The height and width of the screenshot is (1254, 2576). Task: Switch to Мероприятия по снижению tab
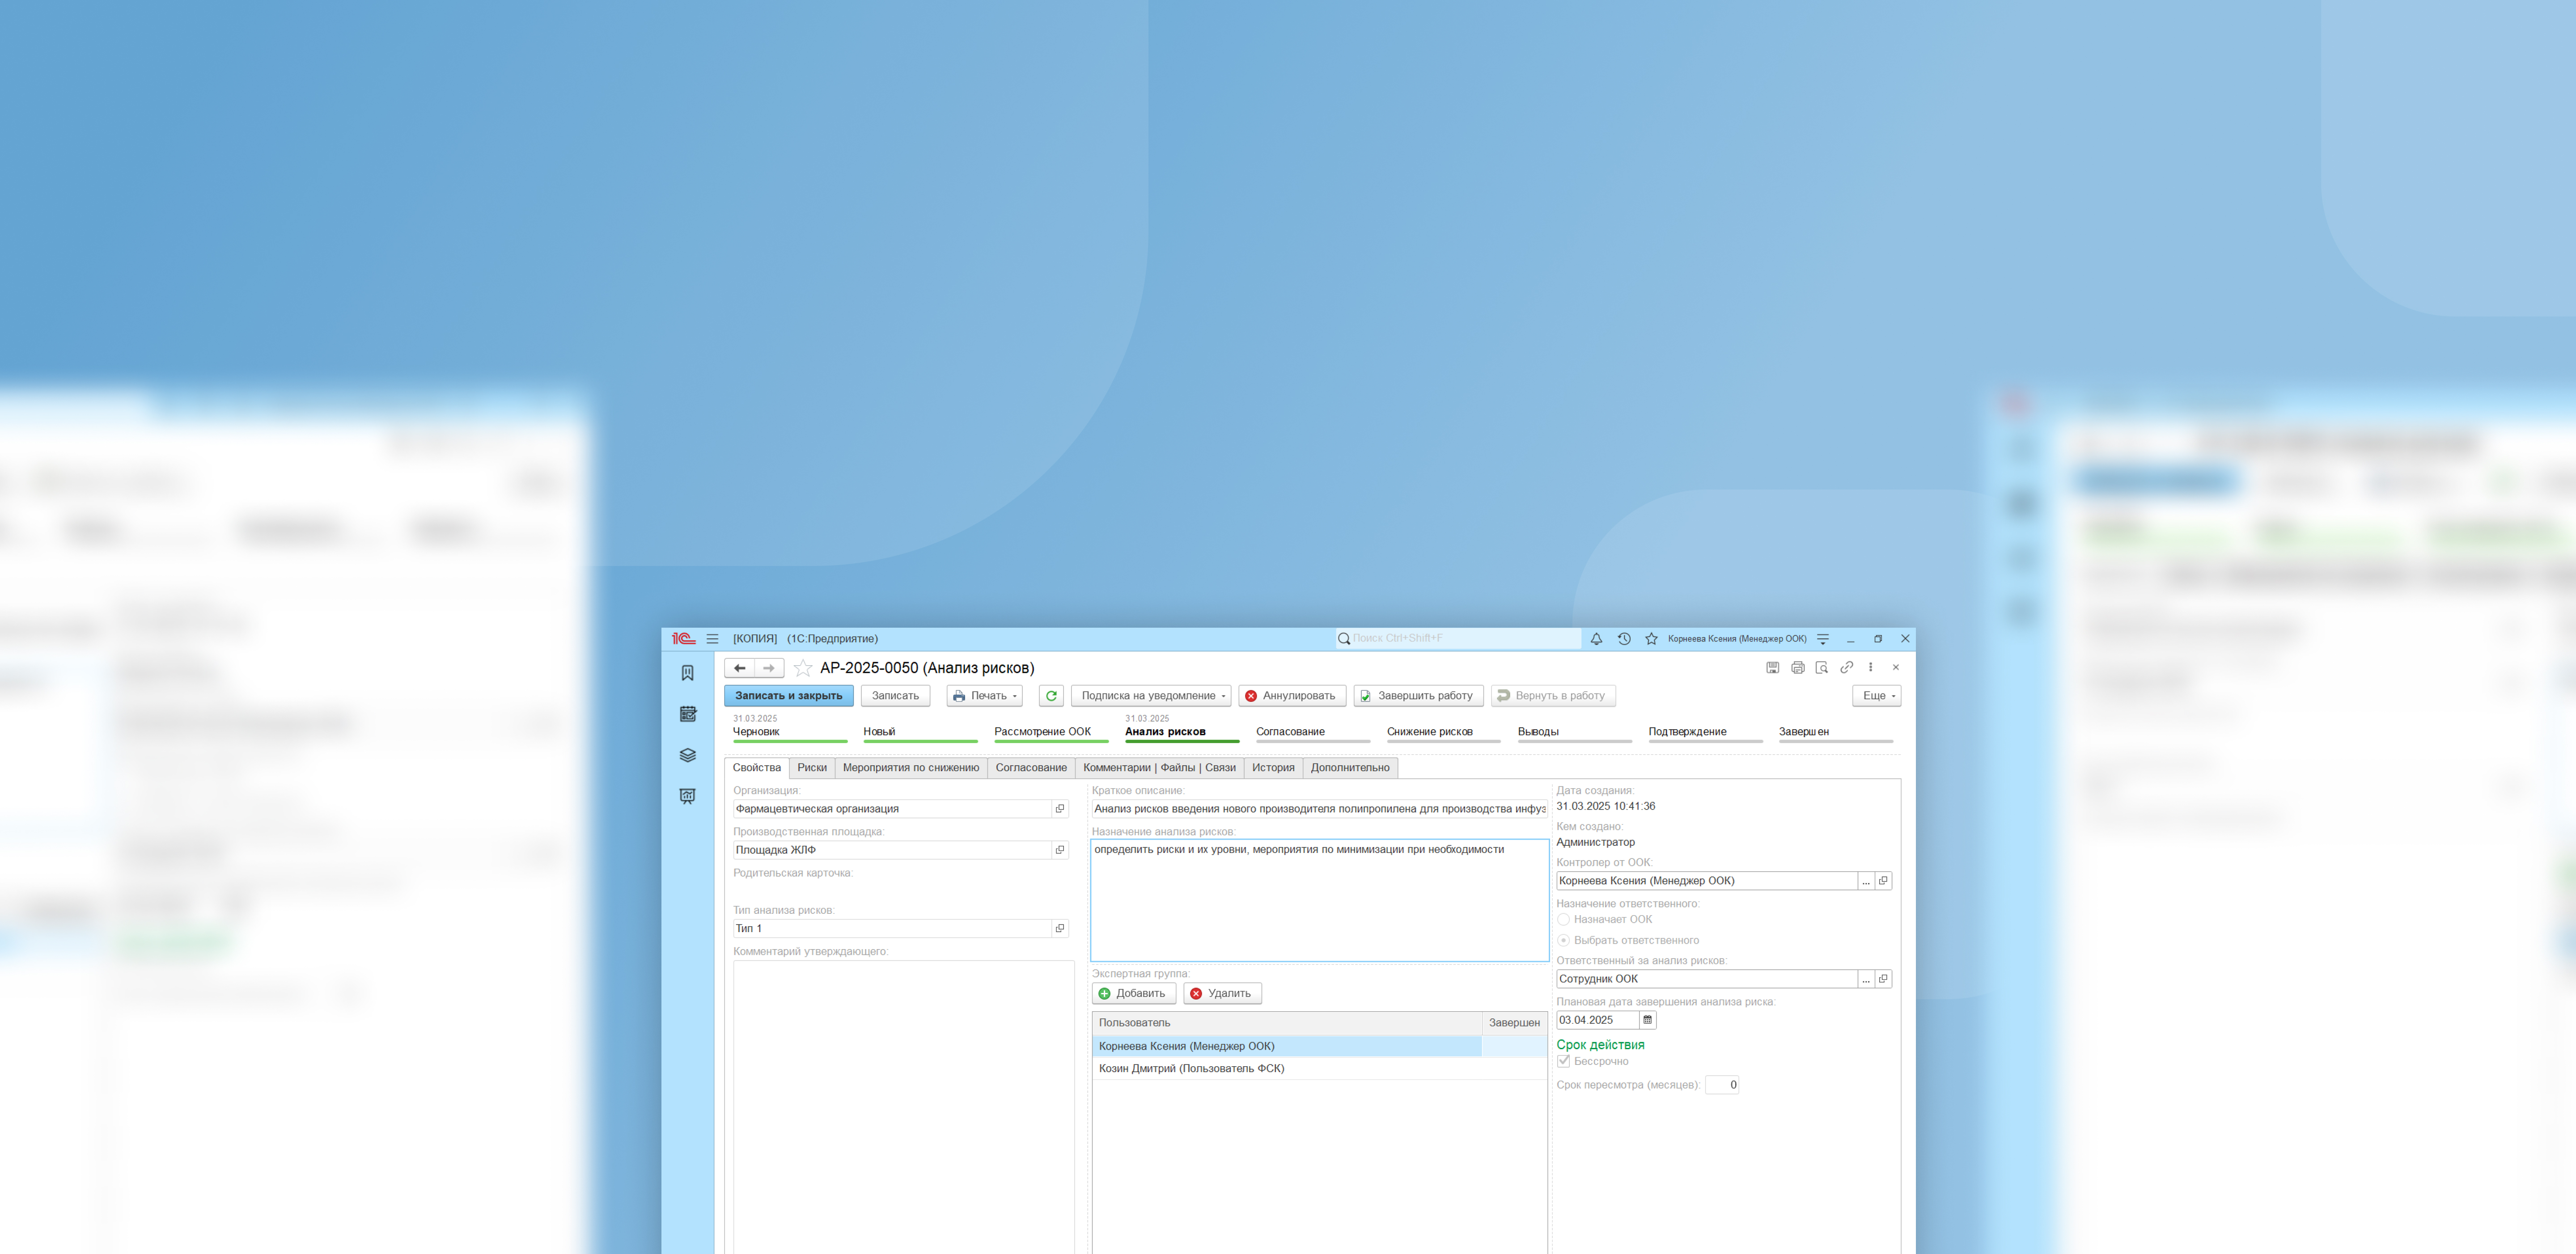pos(911,768)
